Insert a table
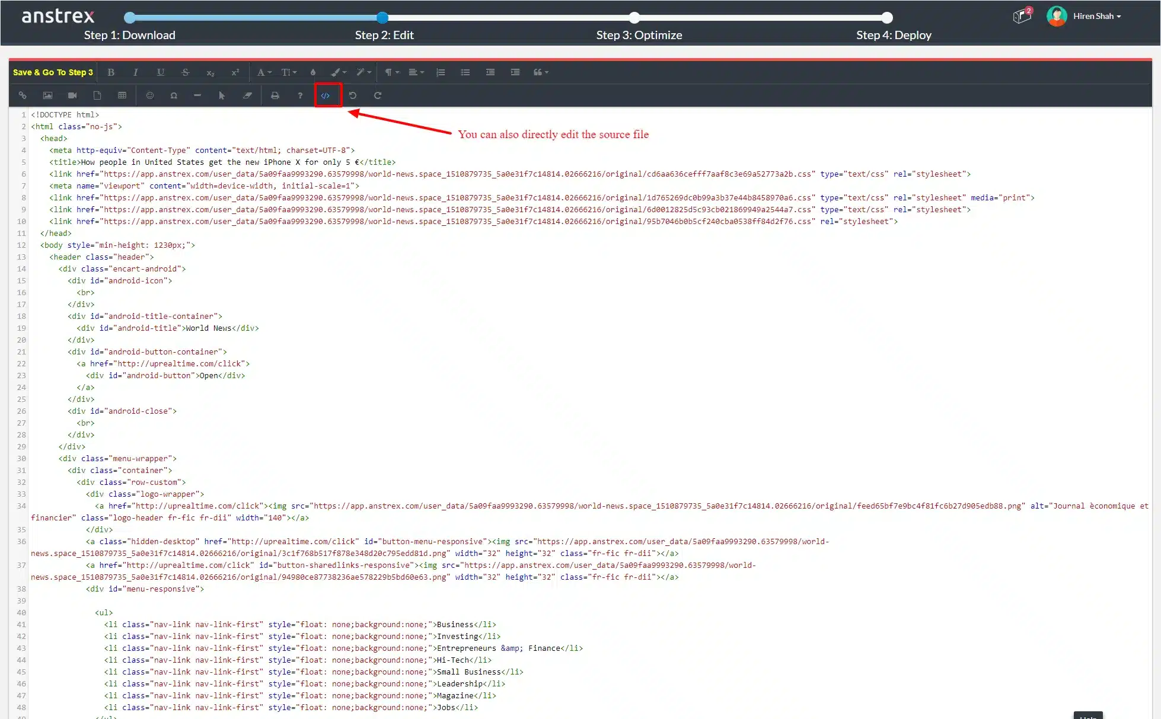The image size is (1161, 719). pos(122,95)
